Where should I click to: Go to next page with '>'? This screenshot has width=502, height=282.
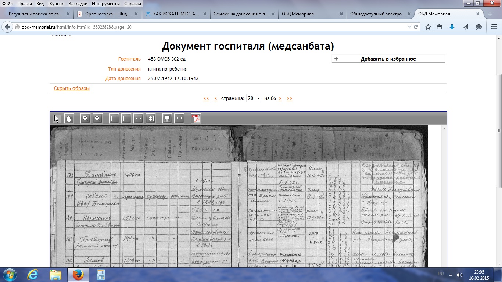280,98
